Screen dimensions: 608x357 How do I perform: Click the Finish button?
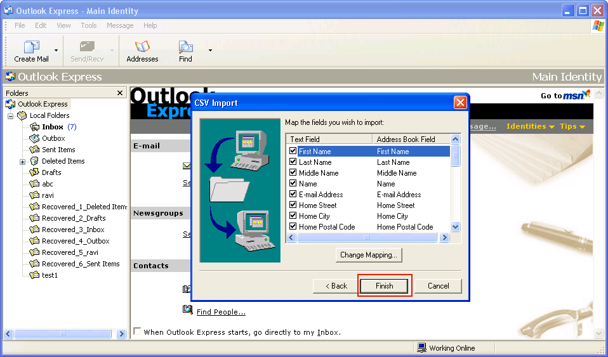pos(384,286)
